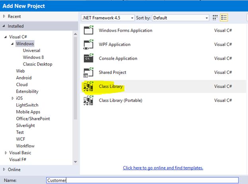Select the Visual F# category

click(x=17, y=159)
